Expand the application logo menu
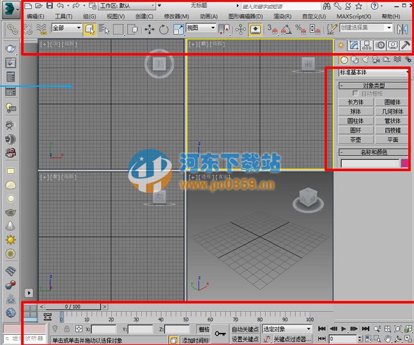 click(x=11, y=10)
